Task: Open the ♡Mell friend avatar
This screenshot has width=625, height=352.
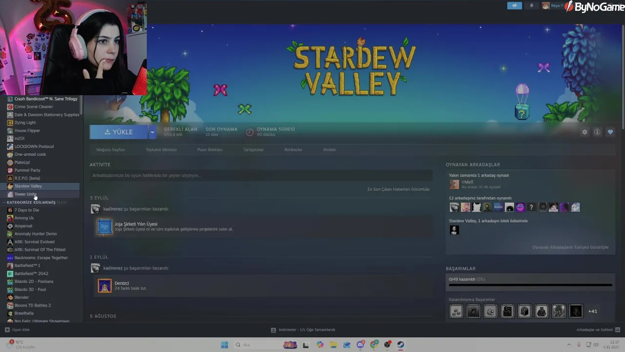Action: point(454,184)
